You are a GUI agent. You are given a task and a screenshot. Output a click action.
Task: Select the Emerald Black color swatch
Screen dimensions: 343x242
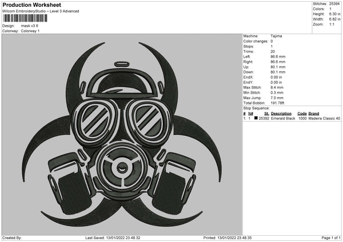point(256,118)
